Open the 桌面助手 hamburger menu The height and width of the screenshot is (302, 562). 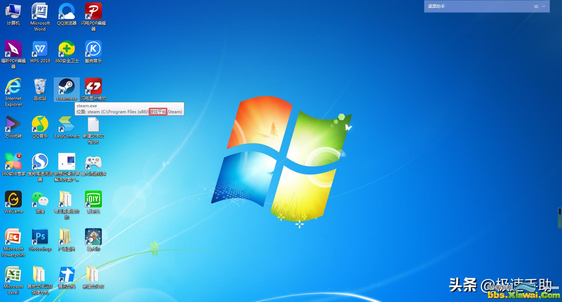pos(536,6)
